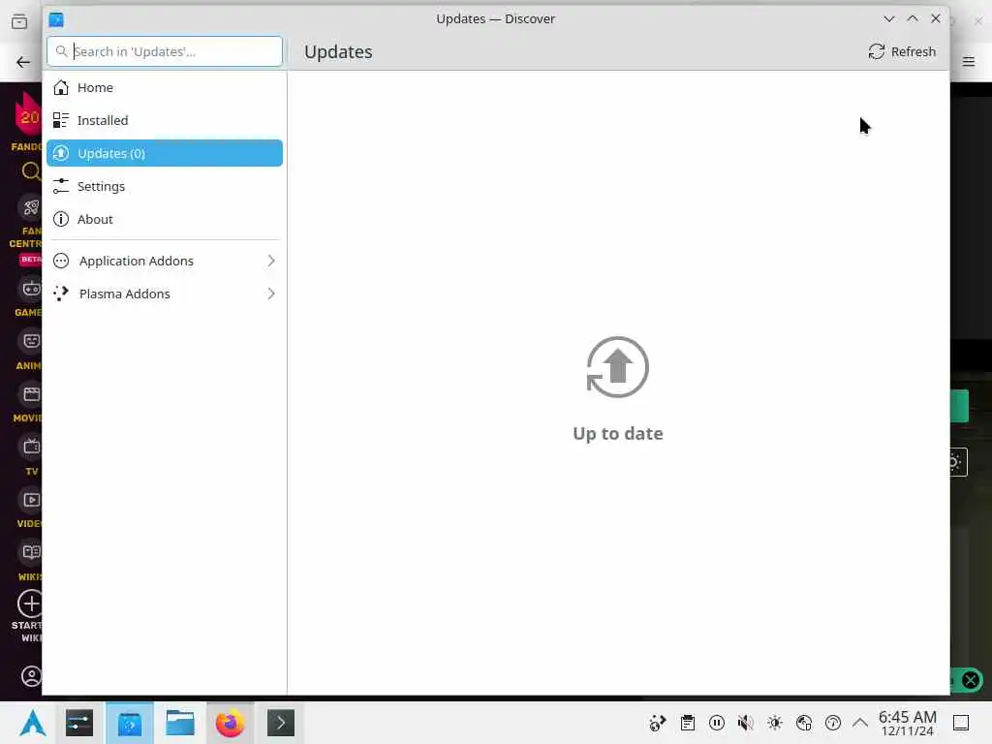Close the green banner in browser window
The image size is (992, 744).
point(971,680)
